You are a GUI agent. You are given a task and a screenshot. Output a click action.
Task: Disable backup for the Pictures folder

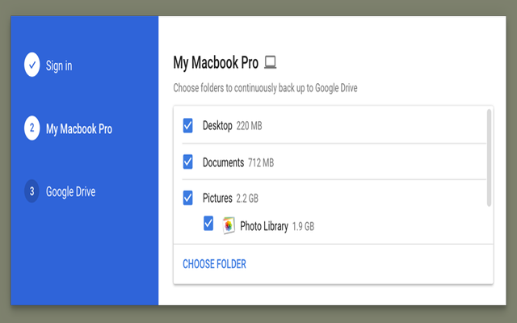[188, 198]
